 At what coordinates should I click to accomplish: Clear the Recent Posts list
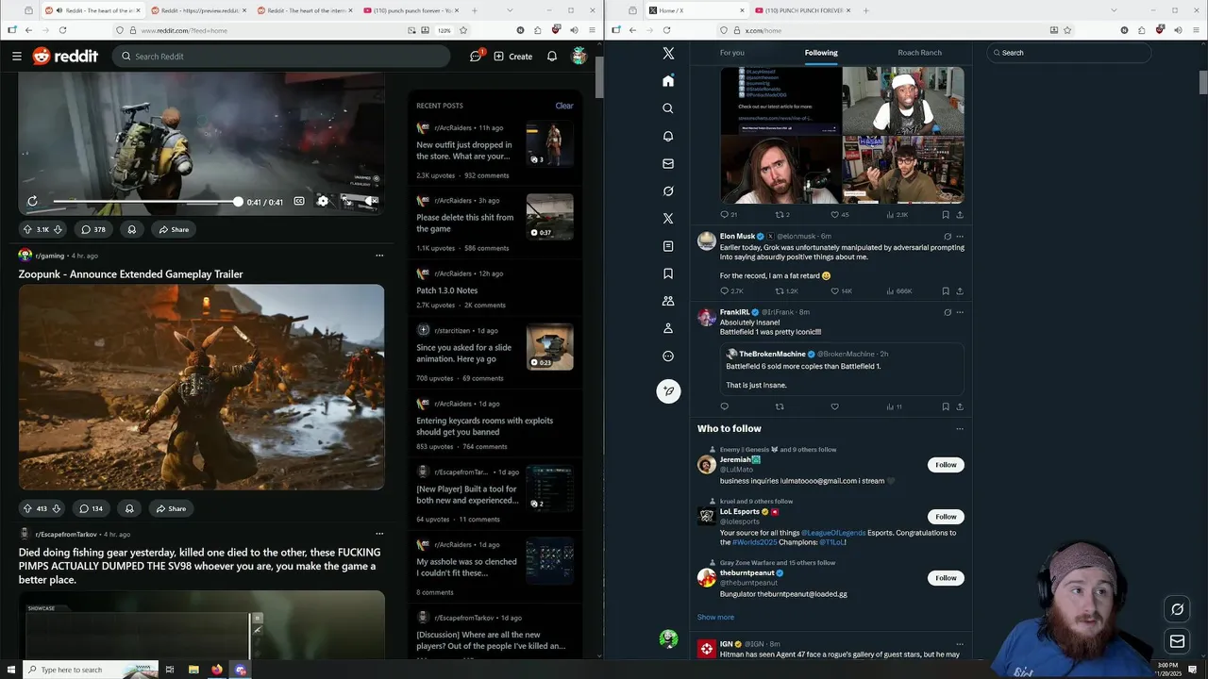[564, 106]
